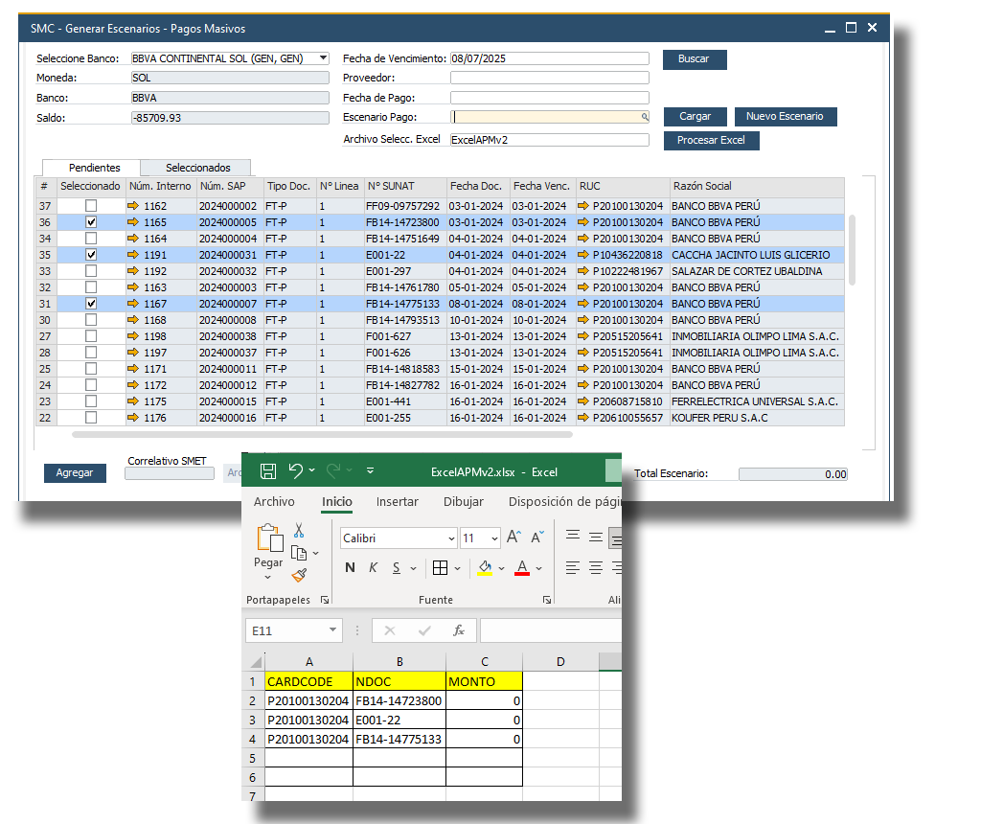
Task: Click the Nuevo Escenario button
Action: pos(785,116)
